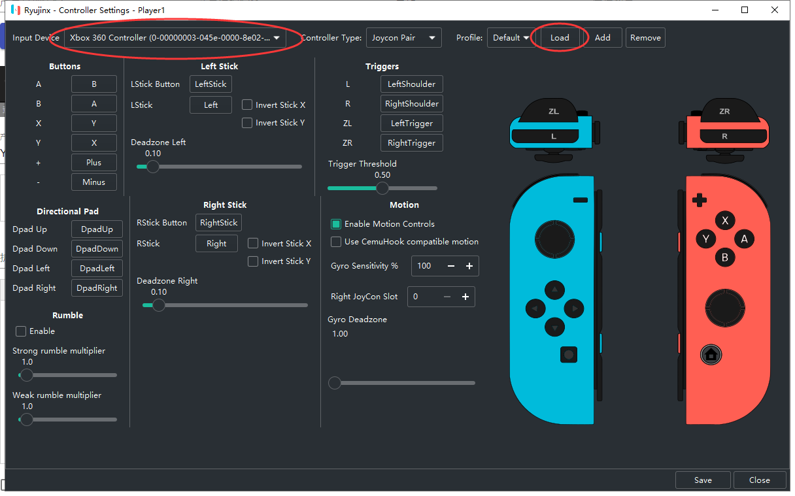Screen dimensions: 795x496
Task: Click the Ryujinx logo in title bar
Action: 15,10
